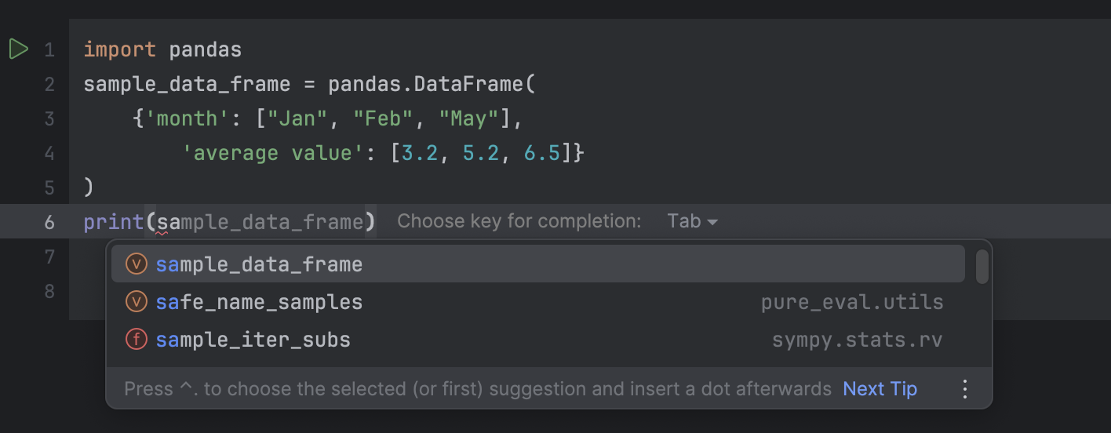Select the sample_data_frame completion suggestion
Viewport: 1111px width, 433px height.
(259, 264)
